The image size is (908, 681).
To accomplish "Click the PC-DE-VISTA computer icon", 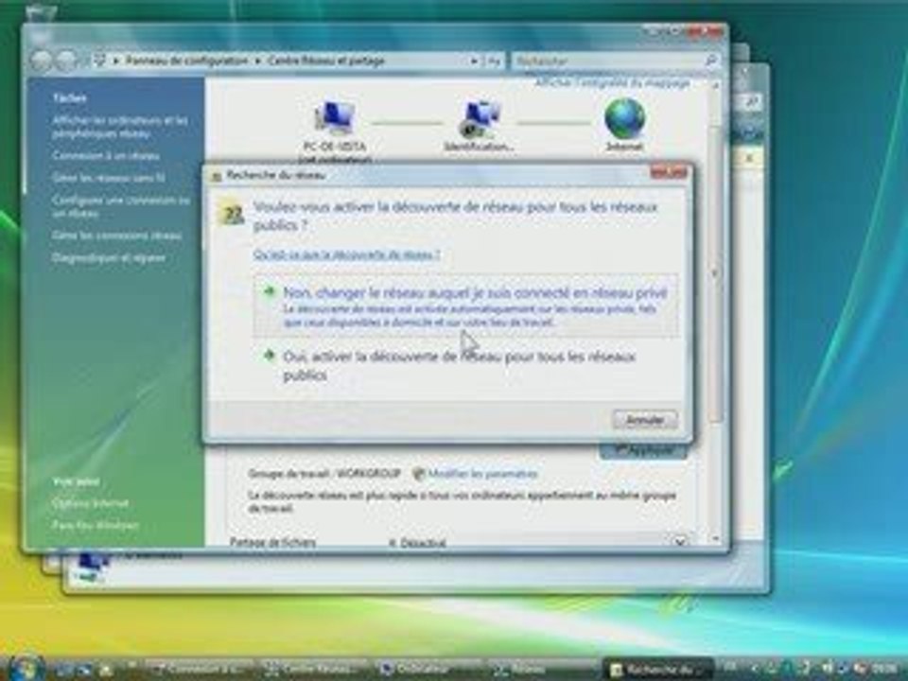I will [335, 118].
